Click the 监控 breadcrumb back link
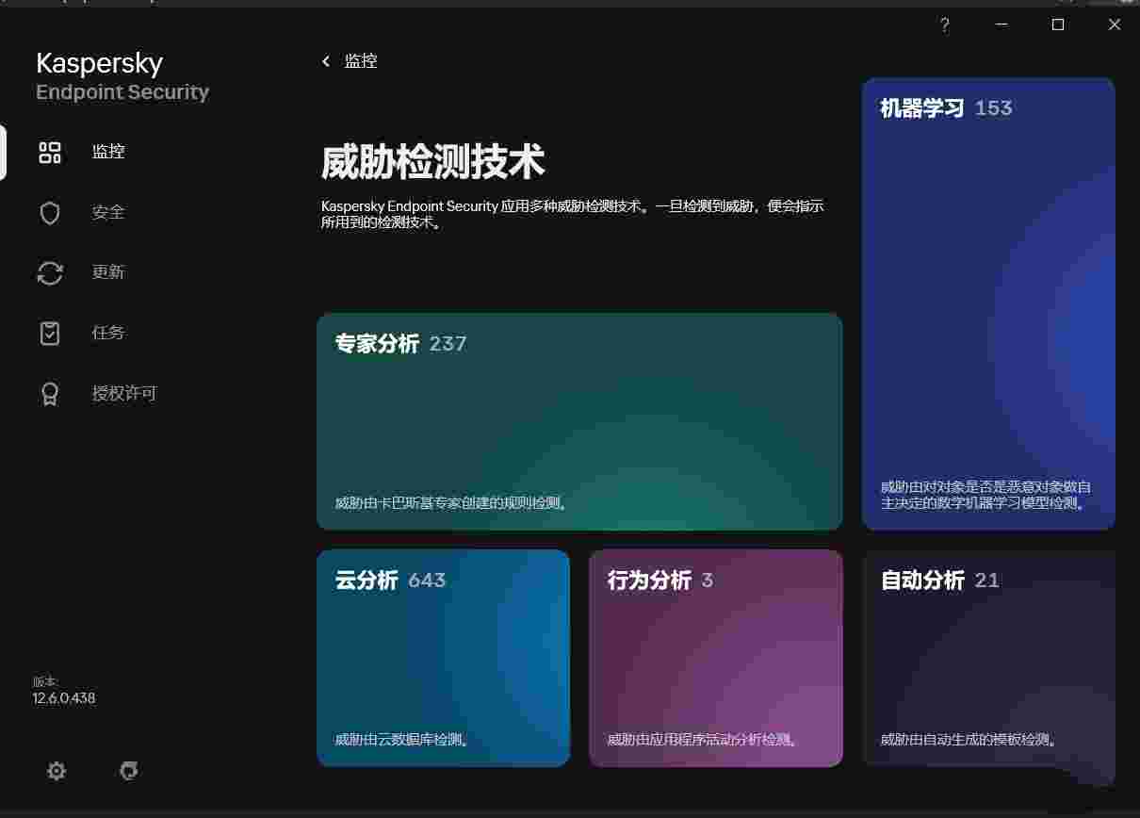This screenshot has width=1140, height=818. tap(361, 61)
